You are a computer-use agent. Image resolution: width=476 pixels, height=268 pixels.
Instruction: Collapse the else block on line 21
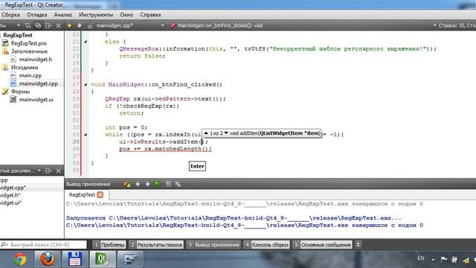pyautogui.click(x=86, y=42)
